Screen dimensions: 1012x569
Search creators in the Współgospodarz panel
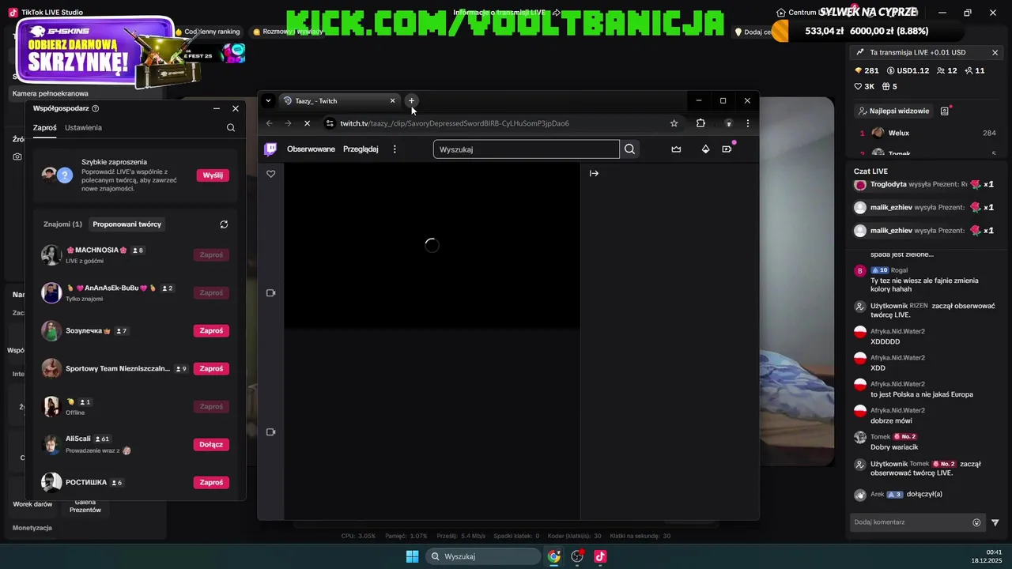[x=231, y=127]
